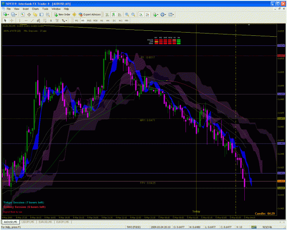Select the vertical line drawing tool
The width and height of the screenshot is (287, 230).
[x=19, y=21]
